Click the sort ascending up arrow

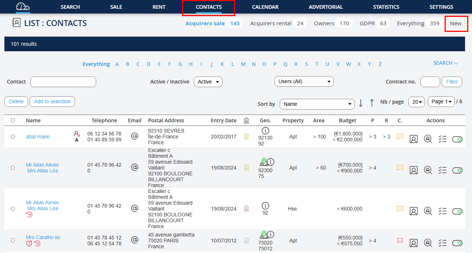372,103
